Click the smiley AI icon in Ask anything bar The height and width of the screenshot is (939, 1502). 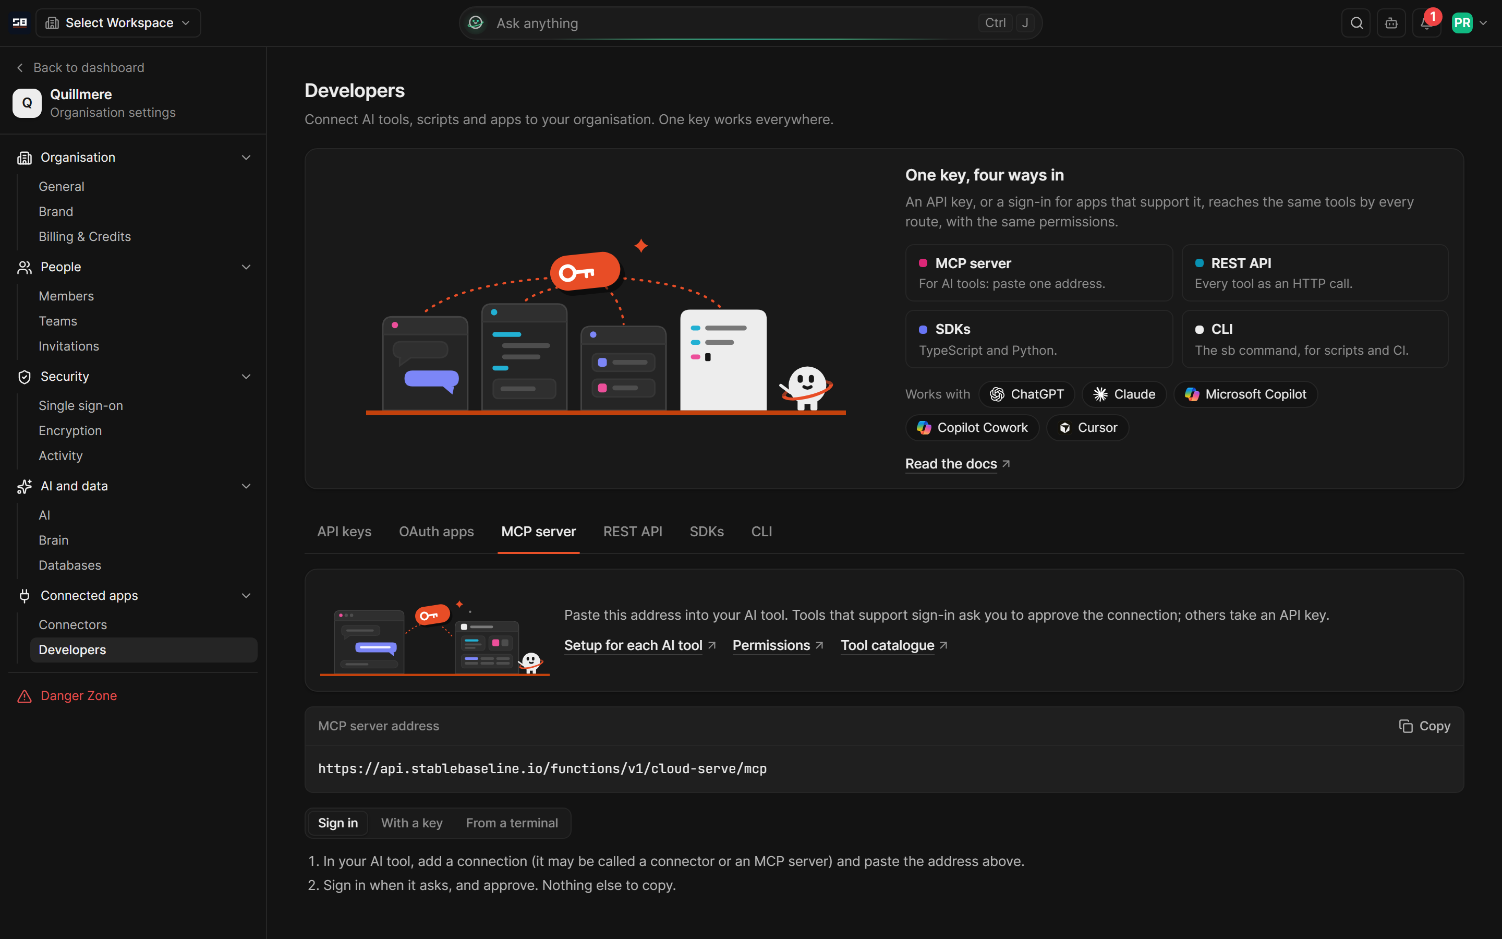pos(476,23)
